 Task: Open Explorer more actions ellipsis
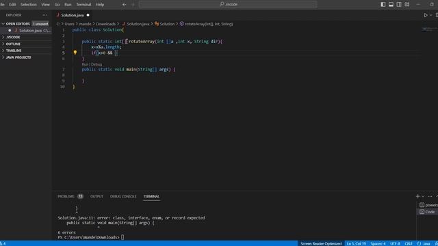44,15
